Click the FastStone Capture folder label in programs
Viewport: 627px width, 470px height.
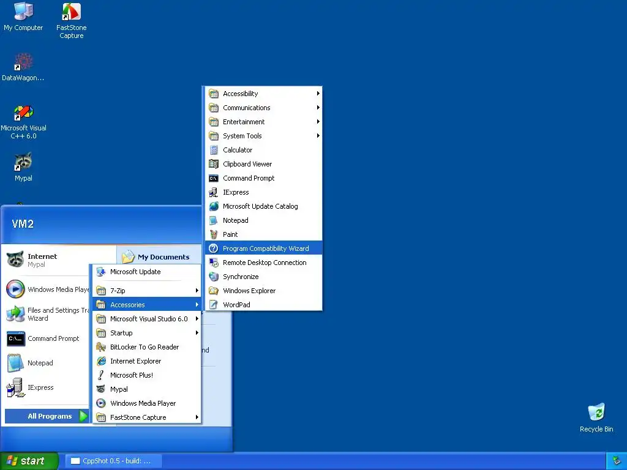(138, 417)
